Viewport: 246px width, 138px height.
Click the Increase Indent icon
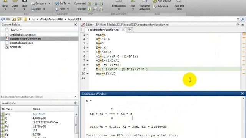[x=95, y=9]
